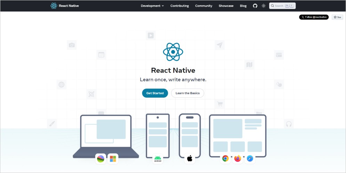Viewport: 346px width, 173px height.
Task: Click the large React atom logo
Action: pyautogui.click(x=173, y=51)
